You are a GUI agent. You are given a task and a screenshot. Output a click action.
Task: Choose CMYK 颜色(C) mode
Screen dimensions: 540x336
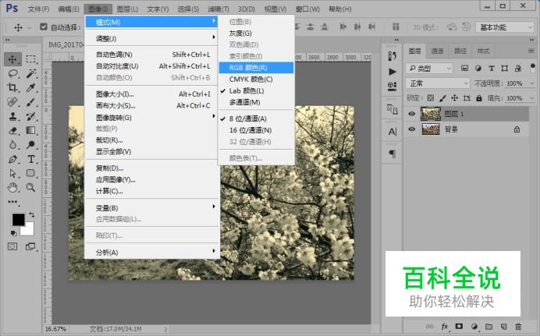(x=256, y=80)
